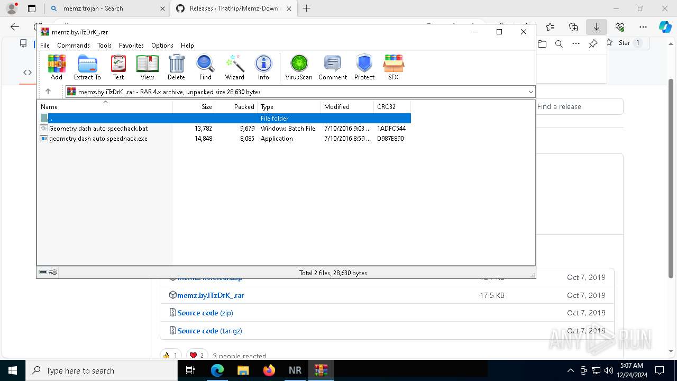Sort by Modified column header
The image size is (677, 381).
347,106
